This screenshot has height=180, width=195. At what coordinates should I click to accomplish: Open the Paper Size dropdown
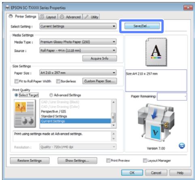click(x=78, y=73)
